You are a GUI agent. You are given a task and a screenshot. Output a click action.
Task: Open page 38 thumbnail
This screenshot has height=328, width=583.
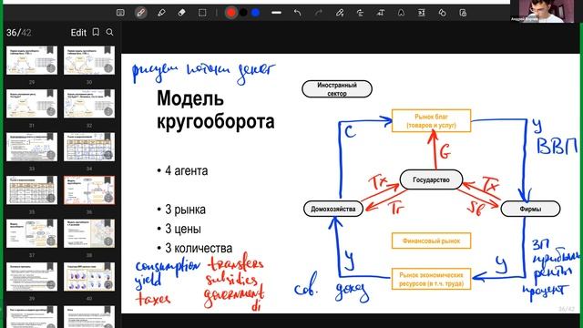(x=89, y=233)
